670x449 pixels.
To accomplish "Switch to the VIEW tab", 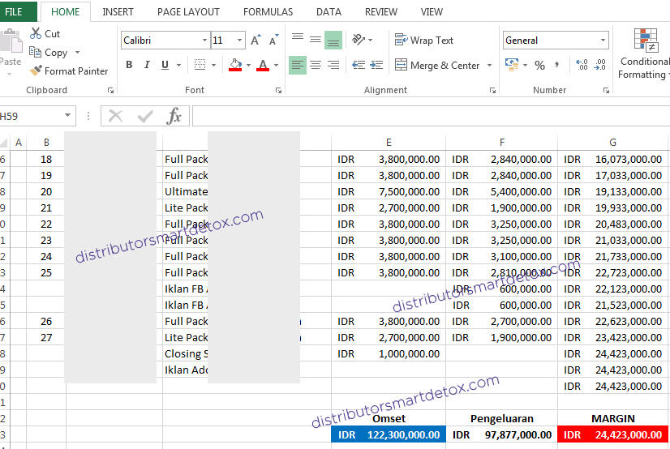I will click(432, 12).
